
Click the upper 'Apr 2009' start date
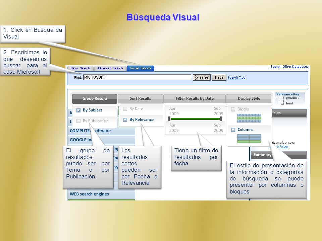[x=174, y=111]
